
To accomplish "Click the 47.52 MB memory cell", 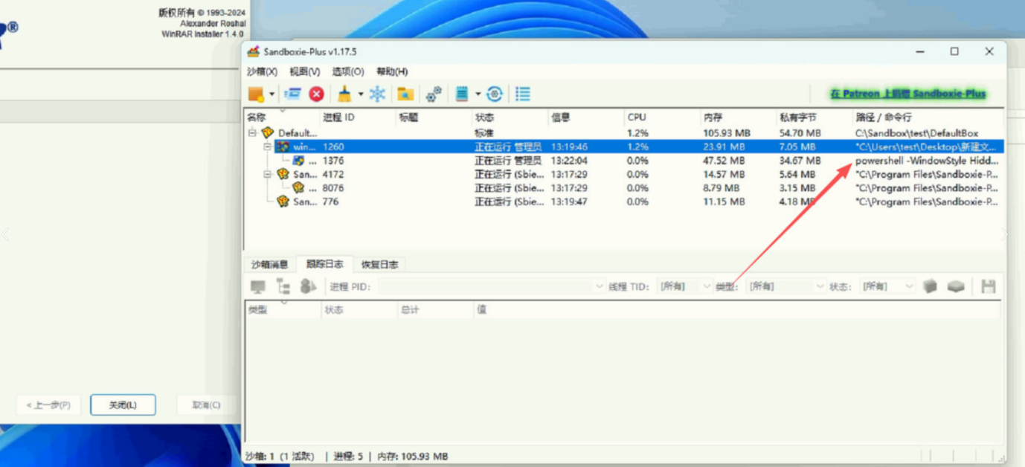I will pos(724,161).
